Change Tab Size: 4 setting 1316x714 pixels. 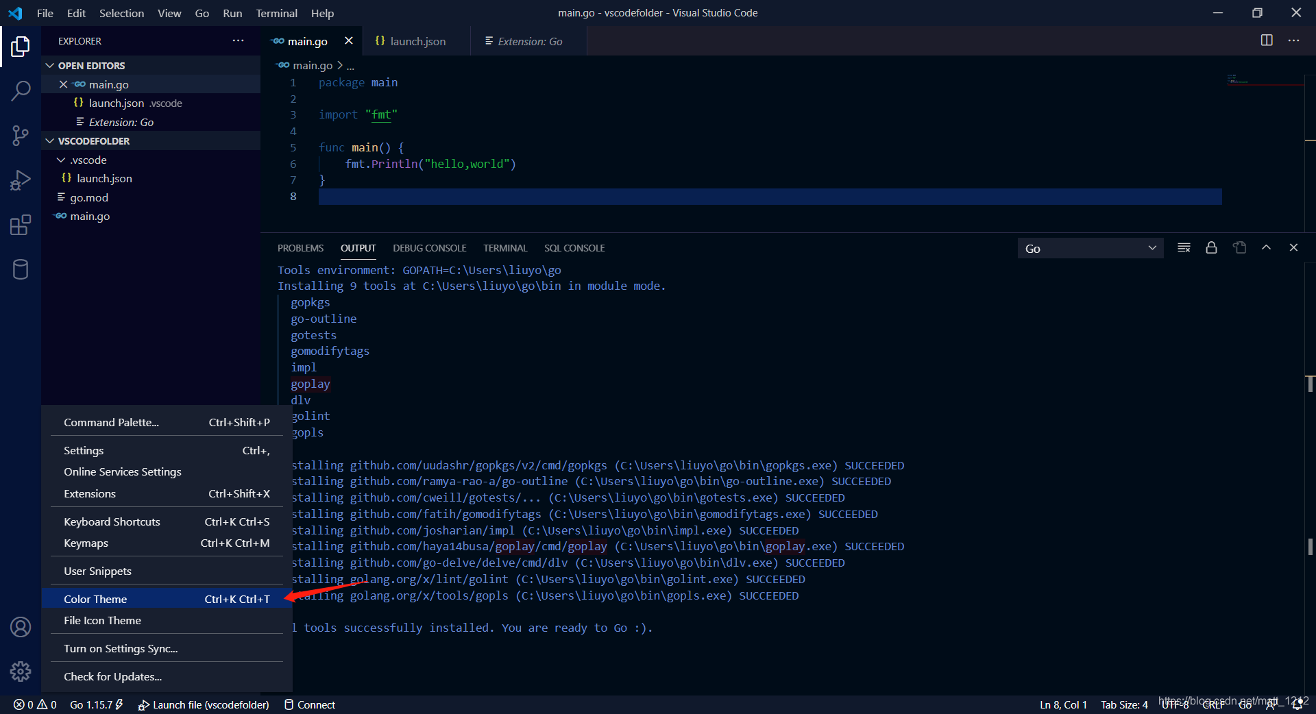[x=1124, y=704]
